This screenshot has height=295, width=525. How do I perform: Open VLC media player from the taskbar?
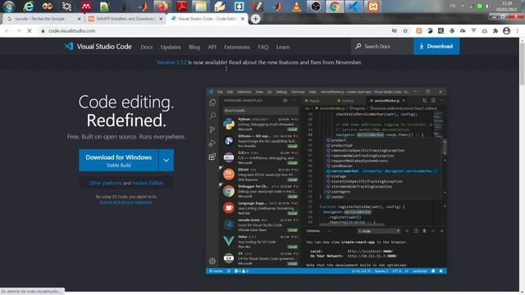tap(296, 7)
